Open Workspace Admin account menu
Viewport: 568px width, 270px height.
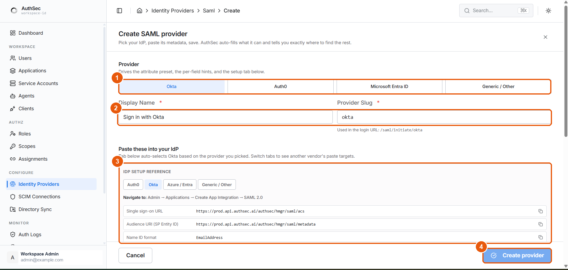coord(55,257)
